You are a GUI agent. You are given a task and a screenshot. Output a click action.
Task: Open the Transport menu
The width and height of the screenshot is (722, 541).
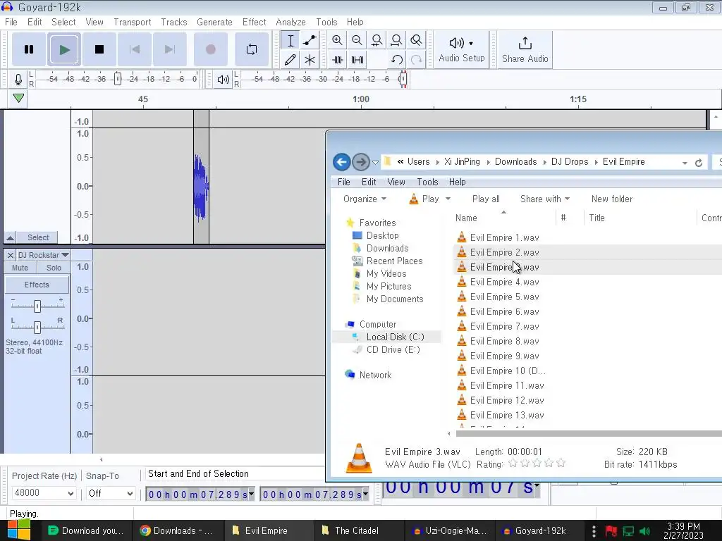click(132, 22)
